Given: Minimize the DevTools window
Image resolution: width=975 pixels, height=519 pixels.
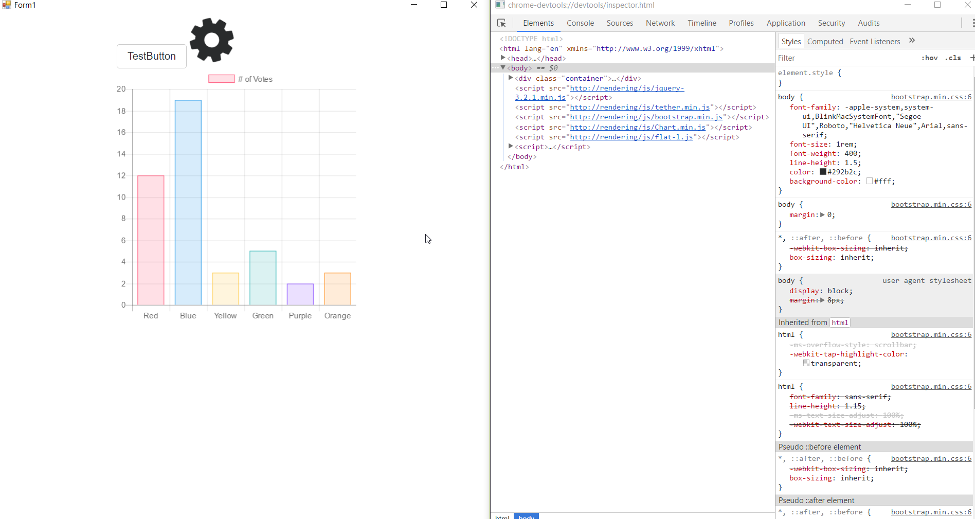Looking at the screenshot, I should 908,5.
